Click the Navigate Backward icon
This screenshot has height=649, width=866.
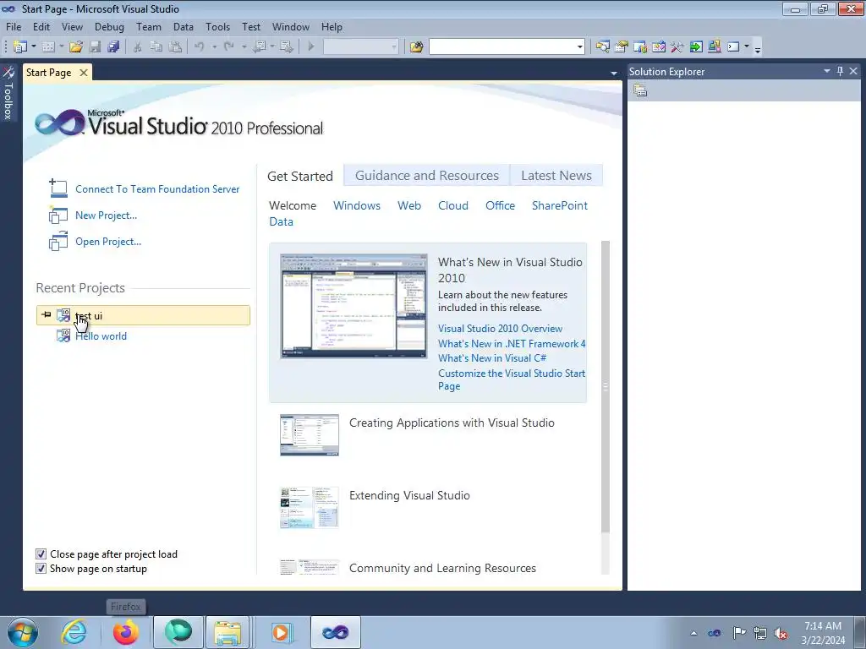point(259,47)
